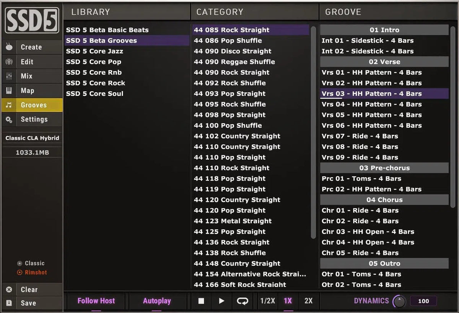Image resolution: width=459 pixels, height=313 pixels.
Task: Collapse the 02 Verse groove section
Action: (384, 62)
